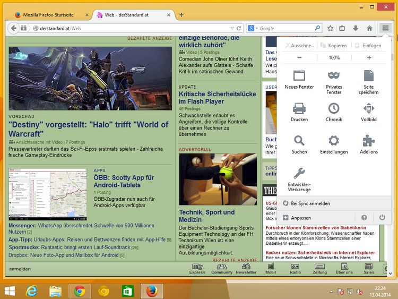Choose Einfügen in the menu panel
Image resolution: width=398 pixels, height=299 pixels.
tap(369, 46)
